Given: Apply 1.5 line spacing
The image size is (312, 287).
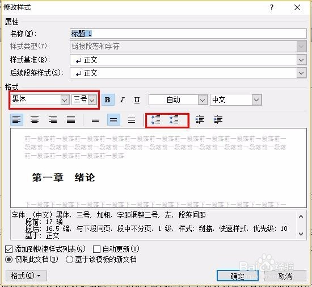Looking at the screenshot, I should 113,120.
